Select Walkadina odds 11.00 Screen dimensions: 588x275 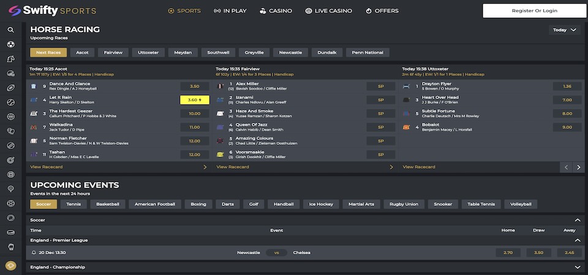195,127
